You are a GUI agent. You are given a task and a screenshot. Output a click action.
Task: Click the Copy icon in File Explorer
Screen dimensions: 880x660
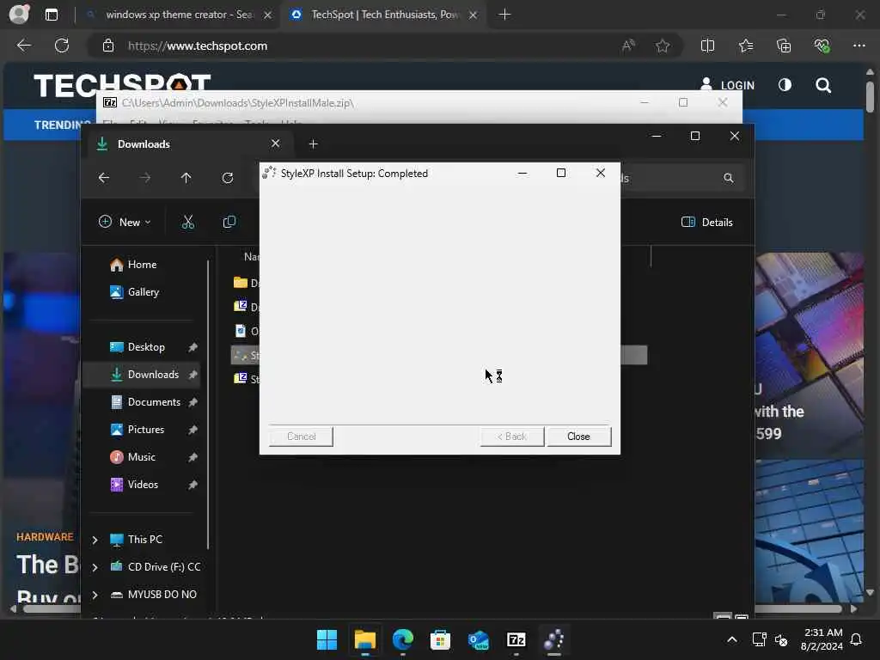pos(229,223)
